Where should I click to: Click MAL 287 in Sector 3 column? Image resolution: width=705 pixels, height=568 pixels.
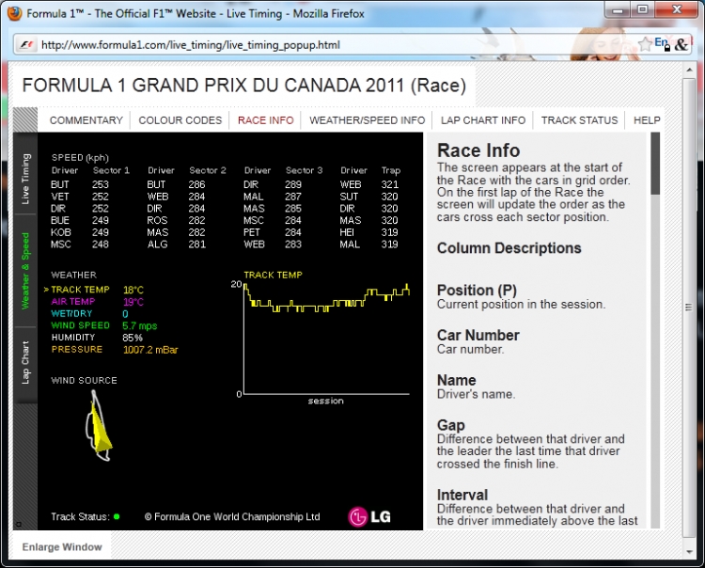[x=273, y=197]
